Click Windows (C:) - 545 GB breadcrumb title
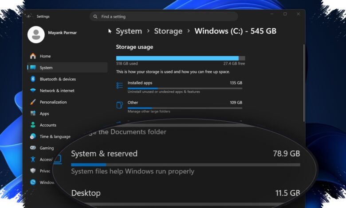 click(235, 31)
